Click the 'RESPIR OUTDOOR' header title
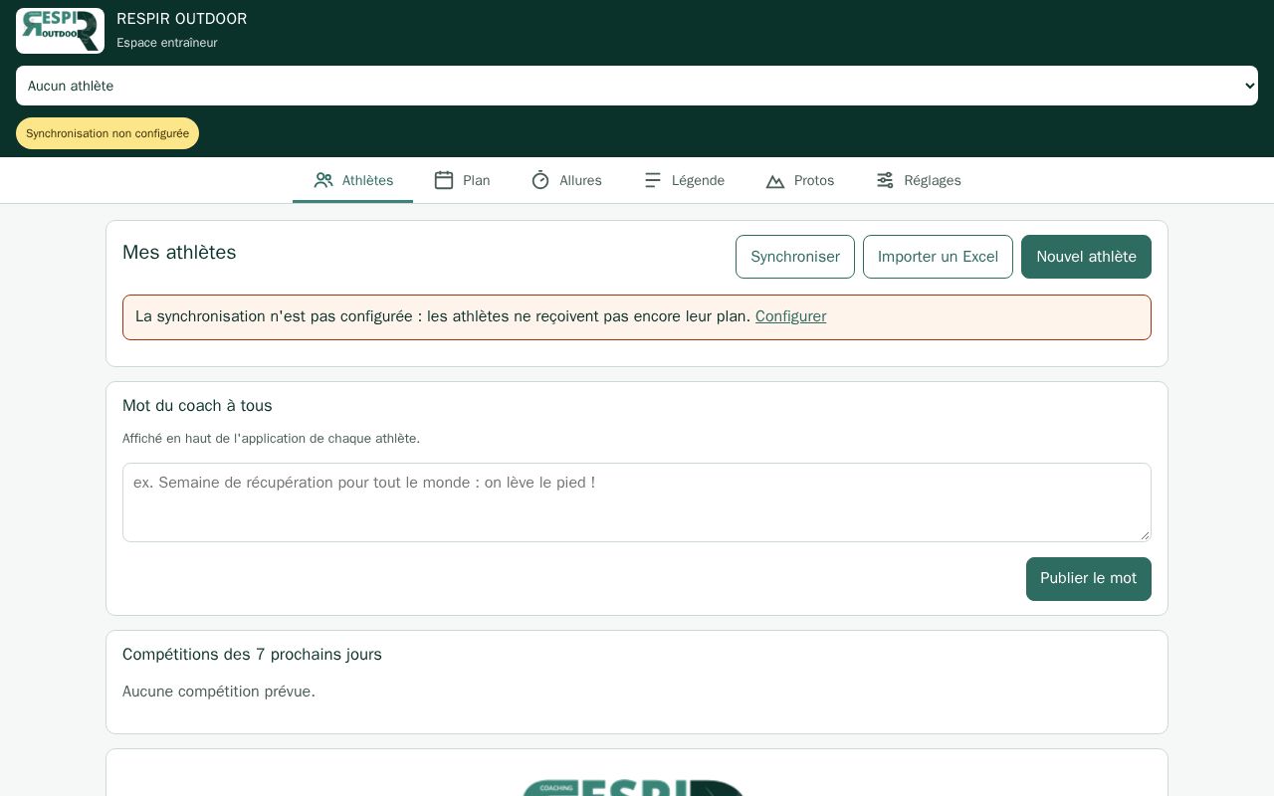Screen dimensions: 1274x796 tap(182, 19)
